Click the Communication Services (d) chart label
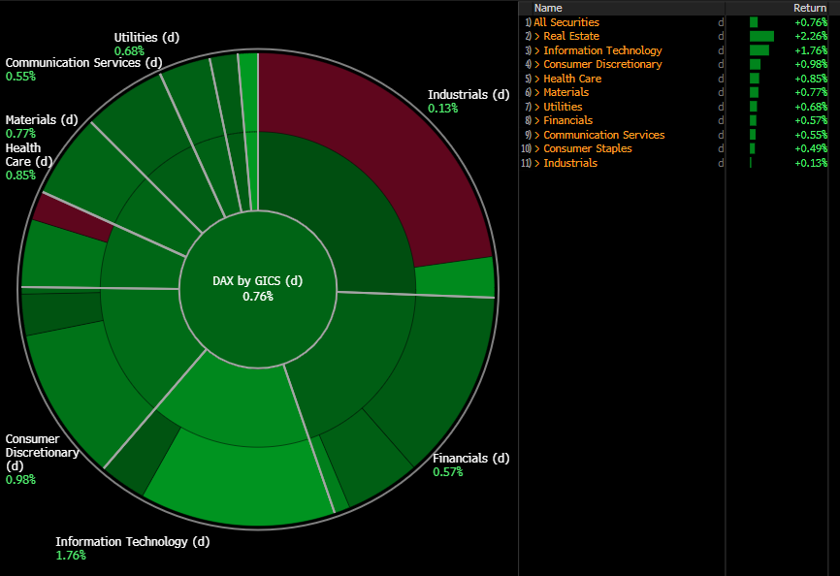The width and height of the screenshot is (840, 576). click(x=83, y=63)
